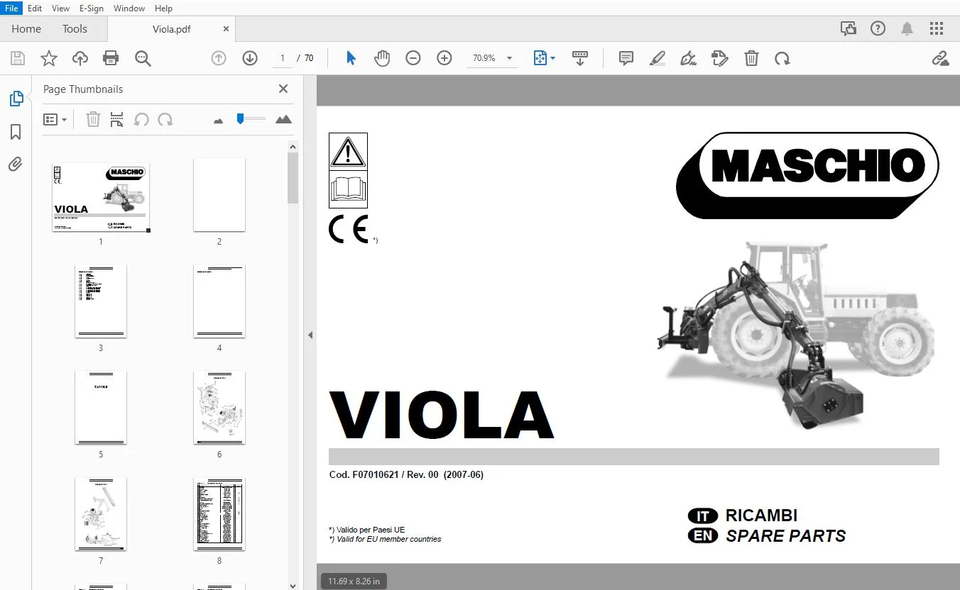960x590 pixels.
Task: Switch to the Tools tab
Action: pos(75,29)
